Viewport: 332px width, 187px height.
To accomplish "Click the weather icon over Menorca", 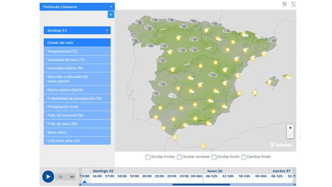I will tap(287, 77).
